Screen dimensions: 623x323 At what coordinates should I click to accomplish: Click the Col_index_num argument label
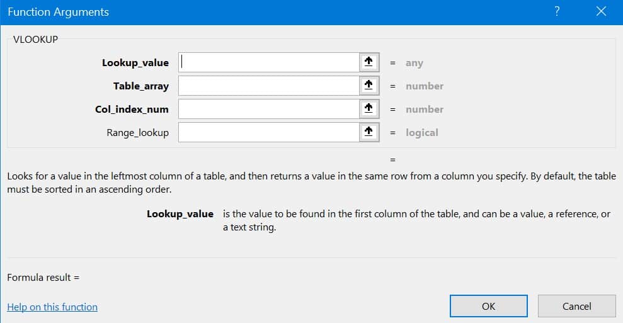(x=132, y=110)
